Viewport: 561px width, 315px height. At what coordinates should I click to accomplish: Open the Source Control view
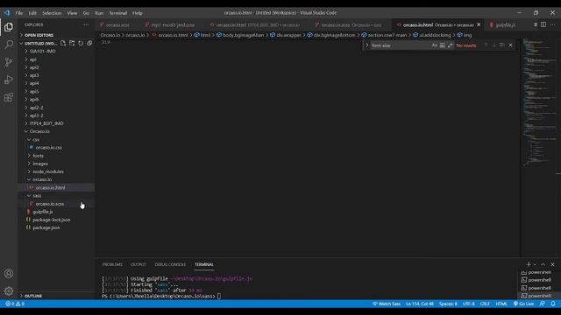tap(9, 62)
